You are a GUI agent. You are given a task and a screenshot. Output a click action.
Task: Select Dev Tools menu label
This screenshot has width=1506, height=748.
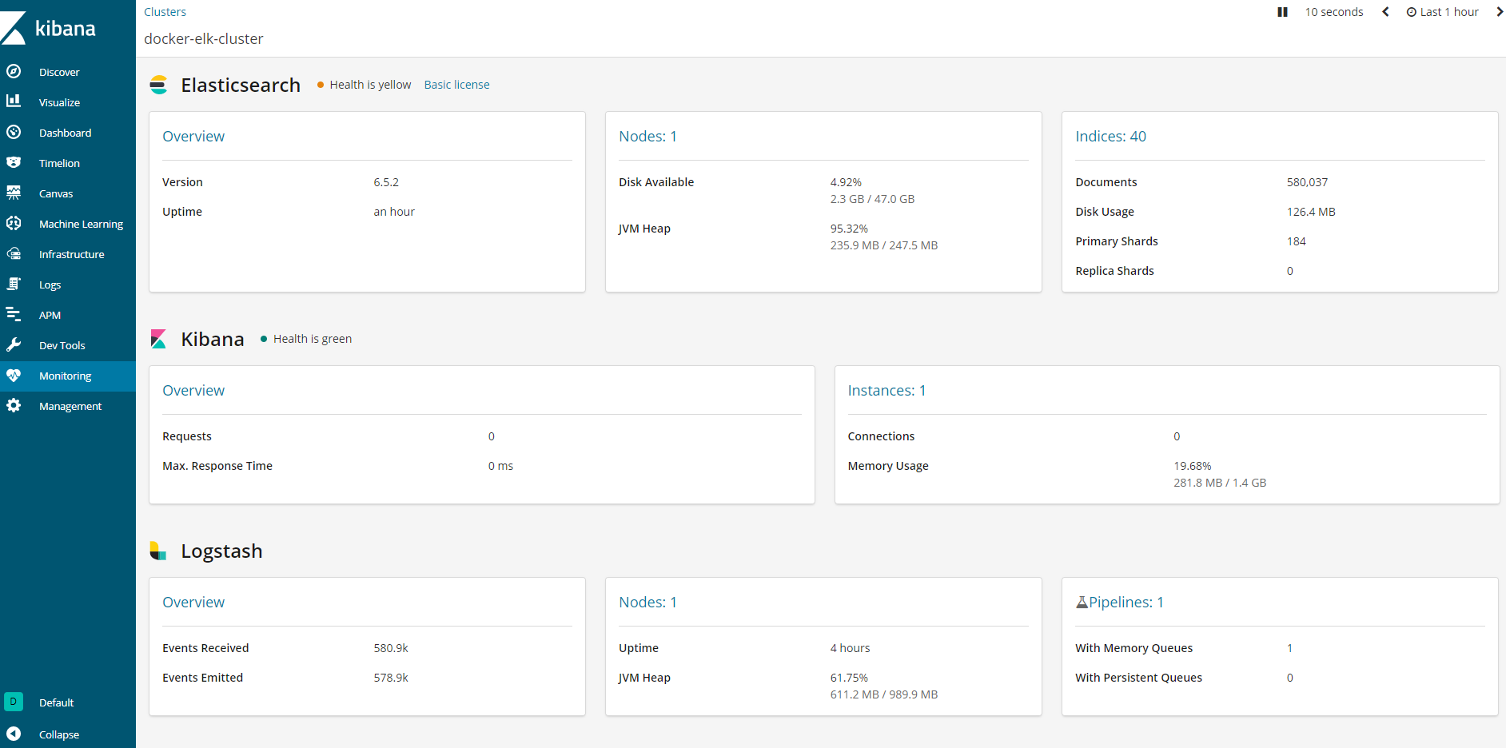tap(62, 345)
